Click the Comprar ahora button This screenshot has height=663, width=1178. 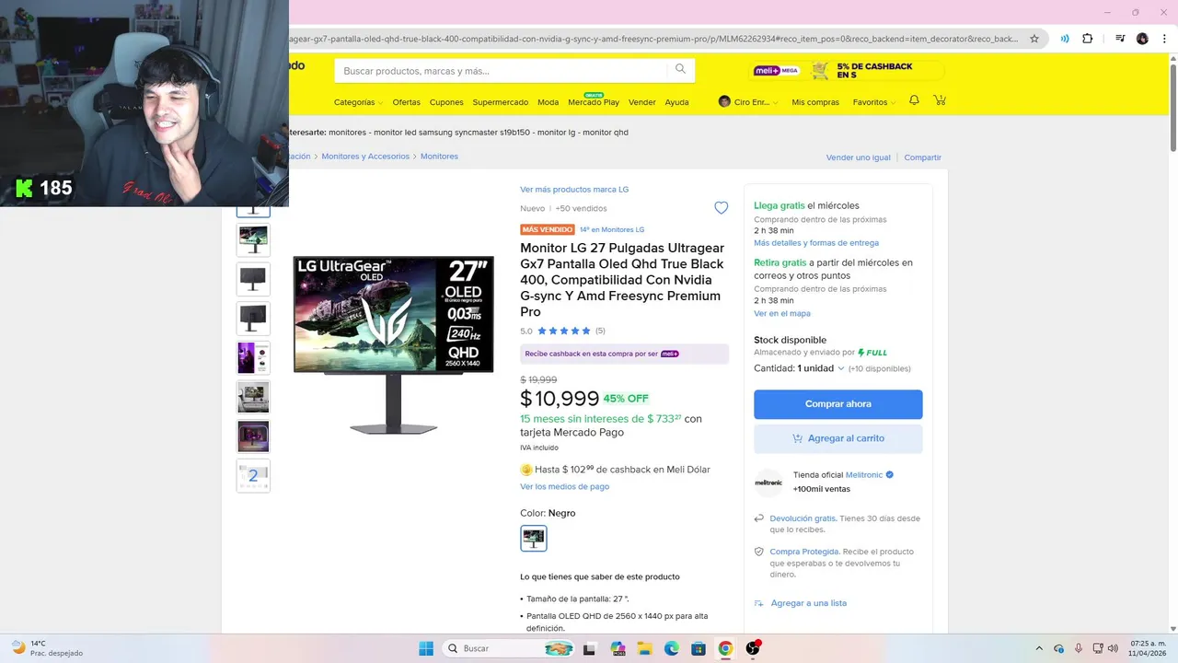tap(837, 404)
